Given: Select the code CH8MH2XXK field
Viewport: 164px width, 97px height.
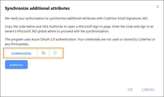Looking at the screenshot, I should tap(21, 53).
